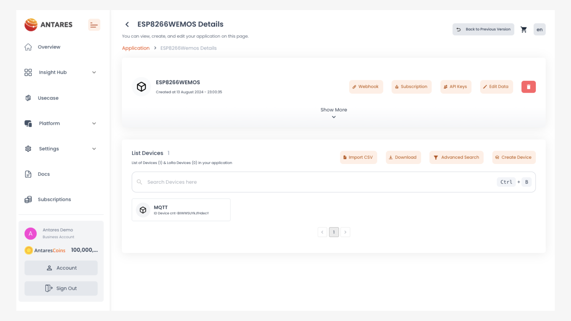This screenshot has height=321, width=571.
Task: Click the Usecase icon
Action: point(28,98)
